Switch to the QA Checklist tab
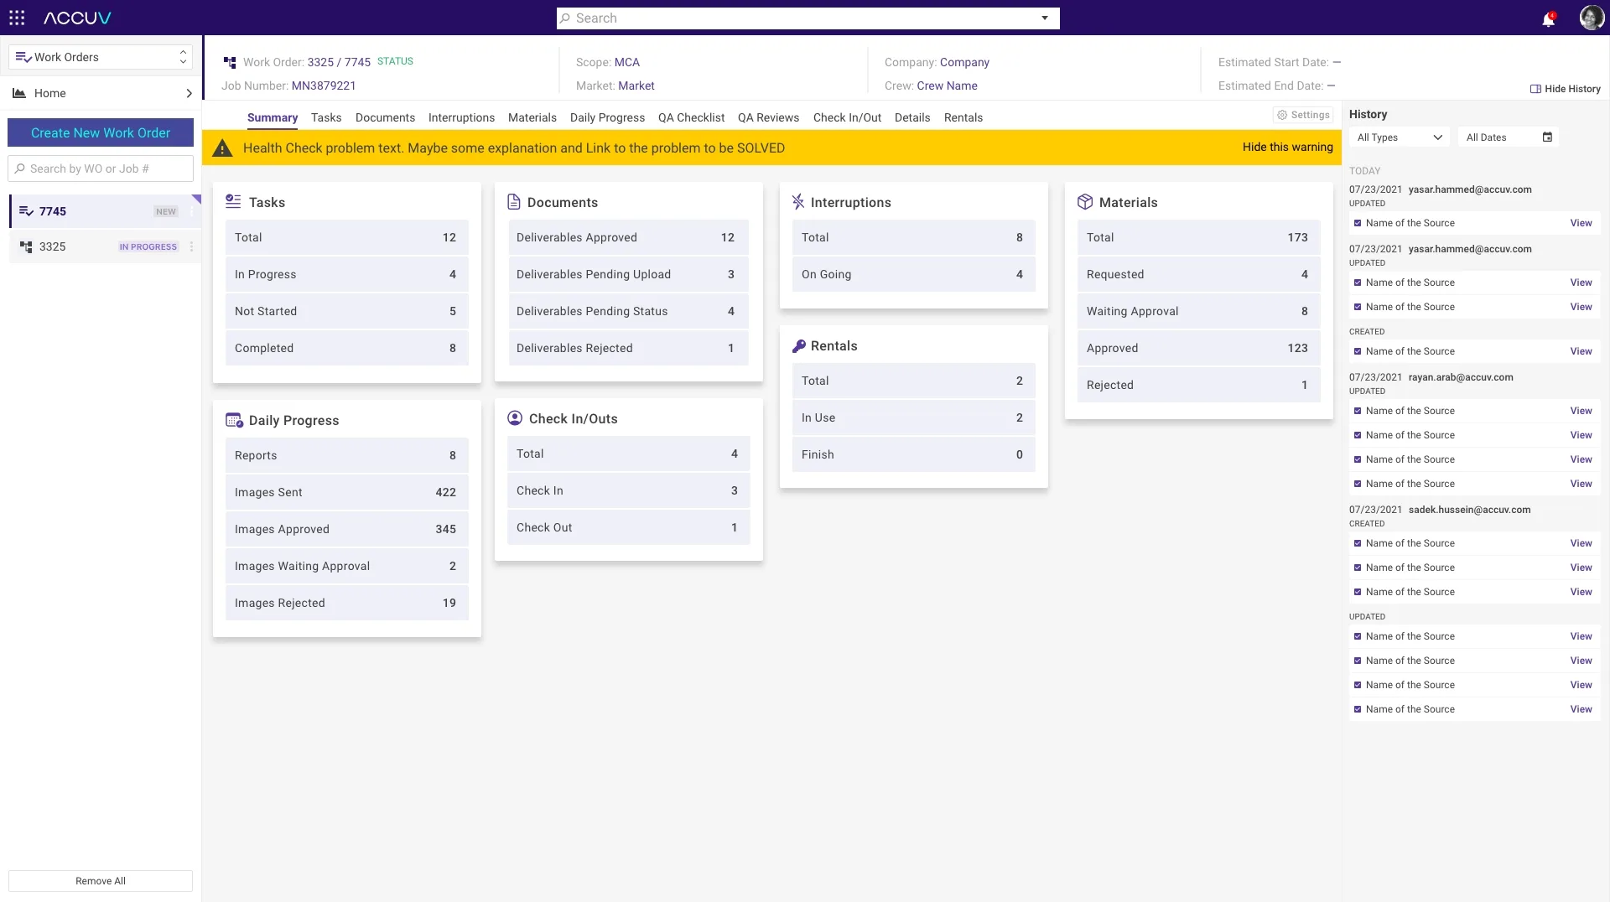The image size is (1610, 902). tap(691, 117)
